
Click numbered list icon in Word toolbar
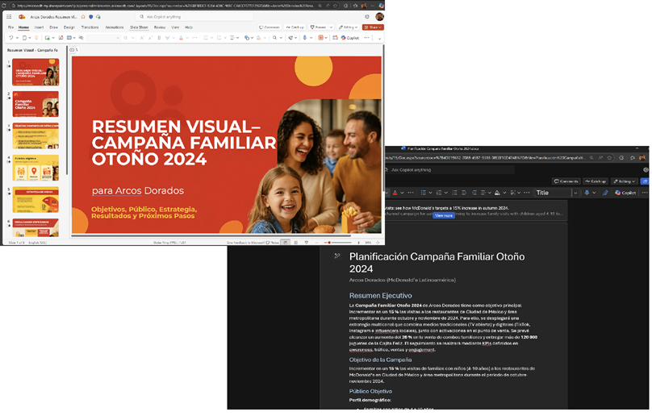coord(439,193)
